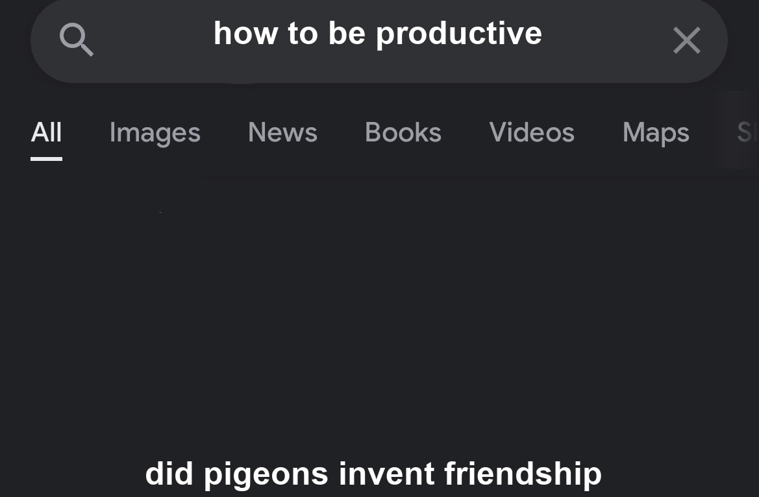Click the clear button at the search bar's right

pyautogui.click(x=686, y=40)
